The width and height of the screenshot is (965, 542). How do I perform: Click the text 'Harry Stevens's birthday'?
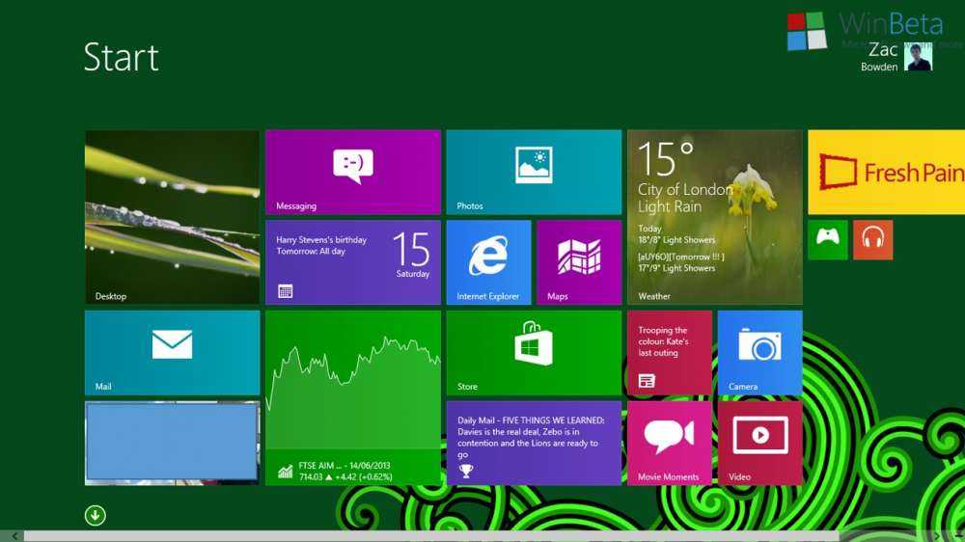pos(321,240)
